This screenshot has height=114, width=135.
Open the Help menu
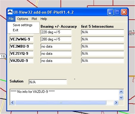pyautogui.click(x=44, y=19)
